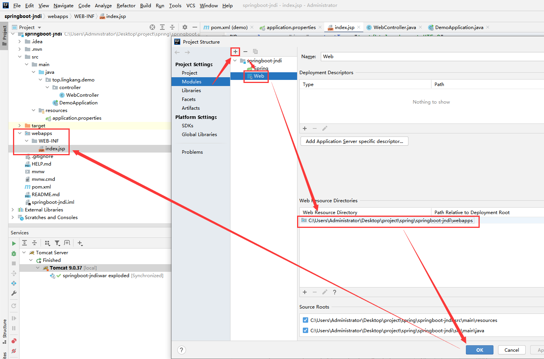Close the index.jsp editor tab
The image size is (544, 359).
[359, 27]
